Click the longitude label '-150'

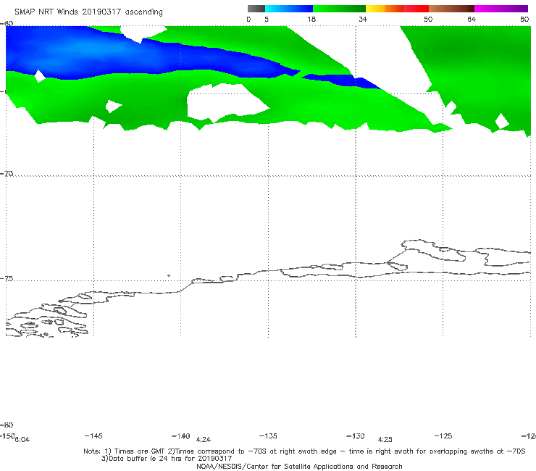[7, 435]
